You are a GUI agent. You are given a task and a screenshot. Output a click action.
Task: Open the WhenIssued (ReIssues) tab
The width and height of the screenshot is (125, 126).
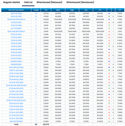(x=49, y=2)
